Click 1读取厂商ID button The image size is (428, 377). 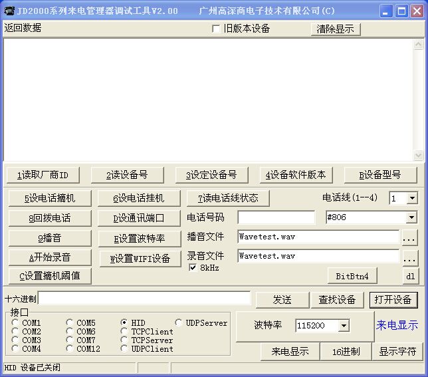[43, 175]
